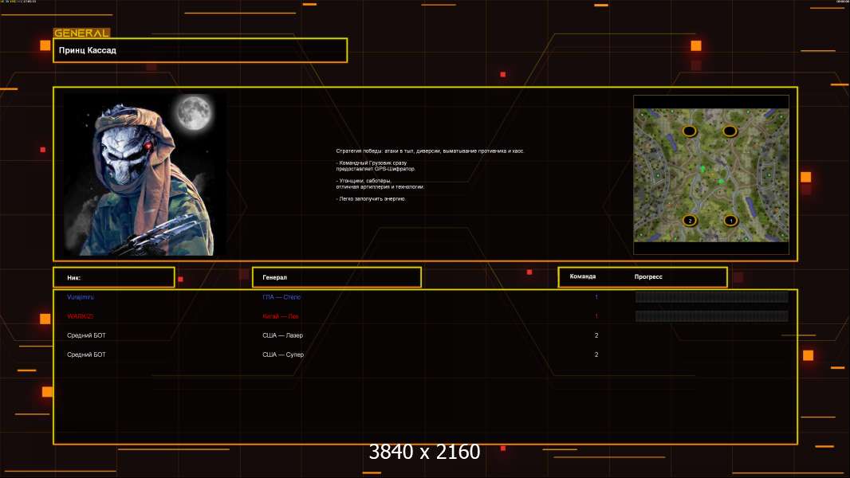The width and height of the screenshot is (850, 478).
Task: Click the GENERAL title label
Action: [x=82, y=33]
